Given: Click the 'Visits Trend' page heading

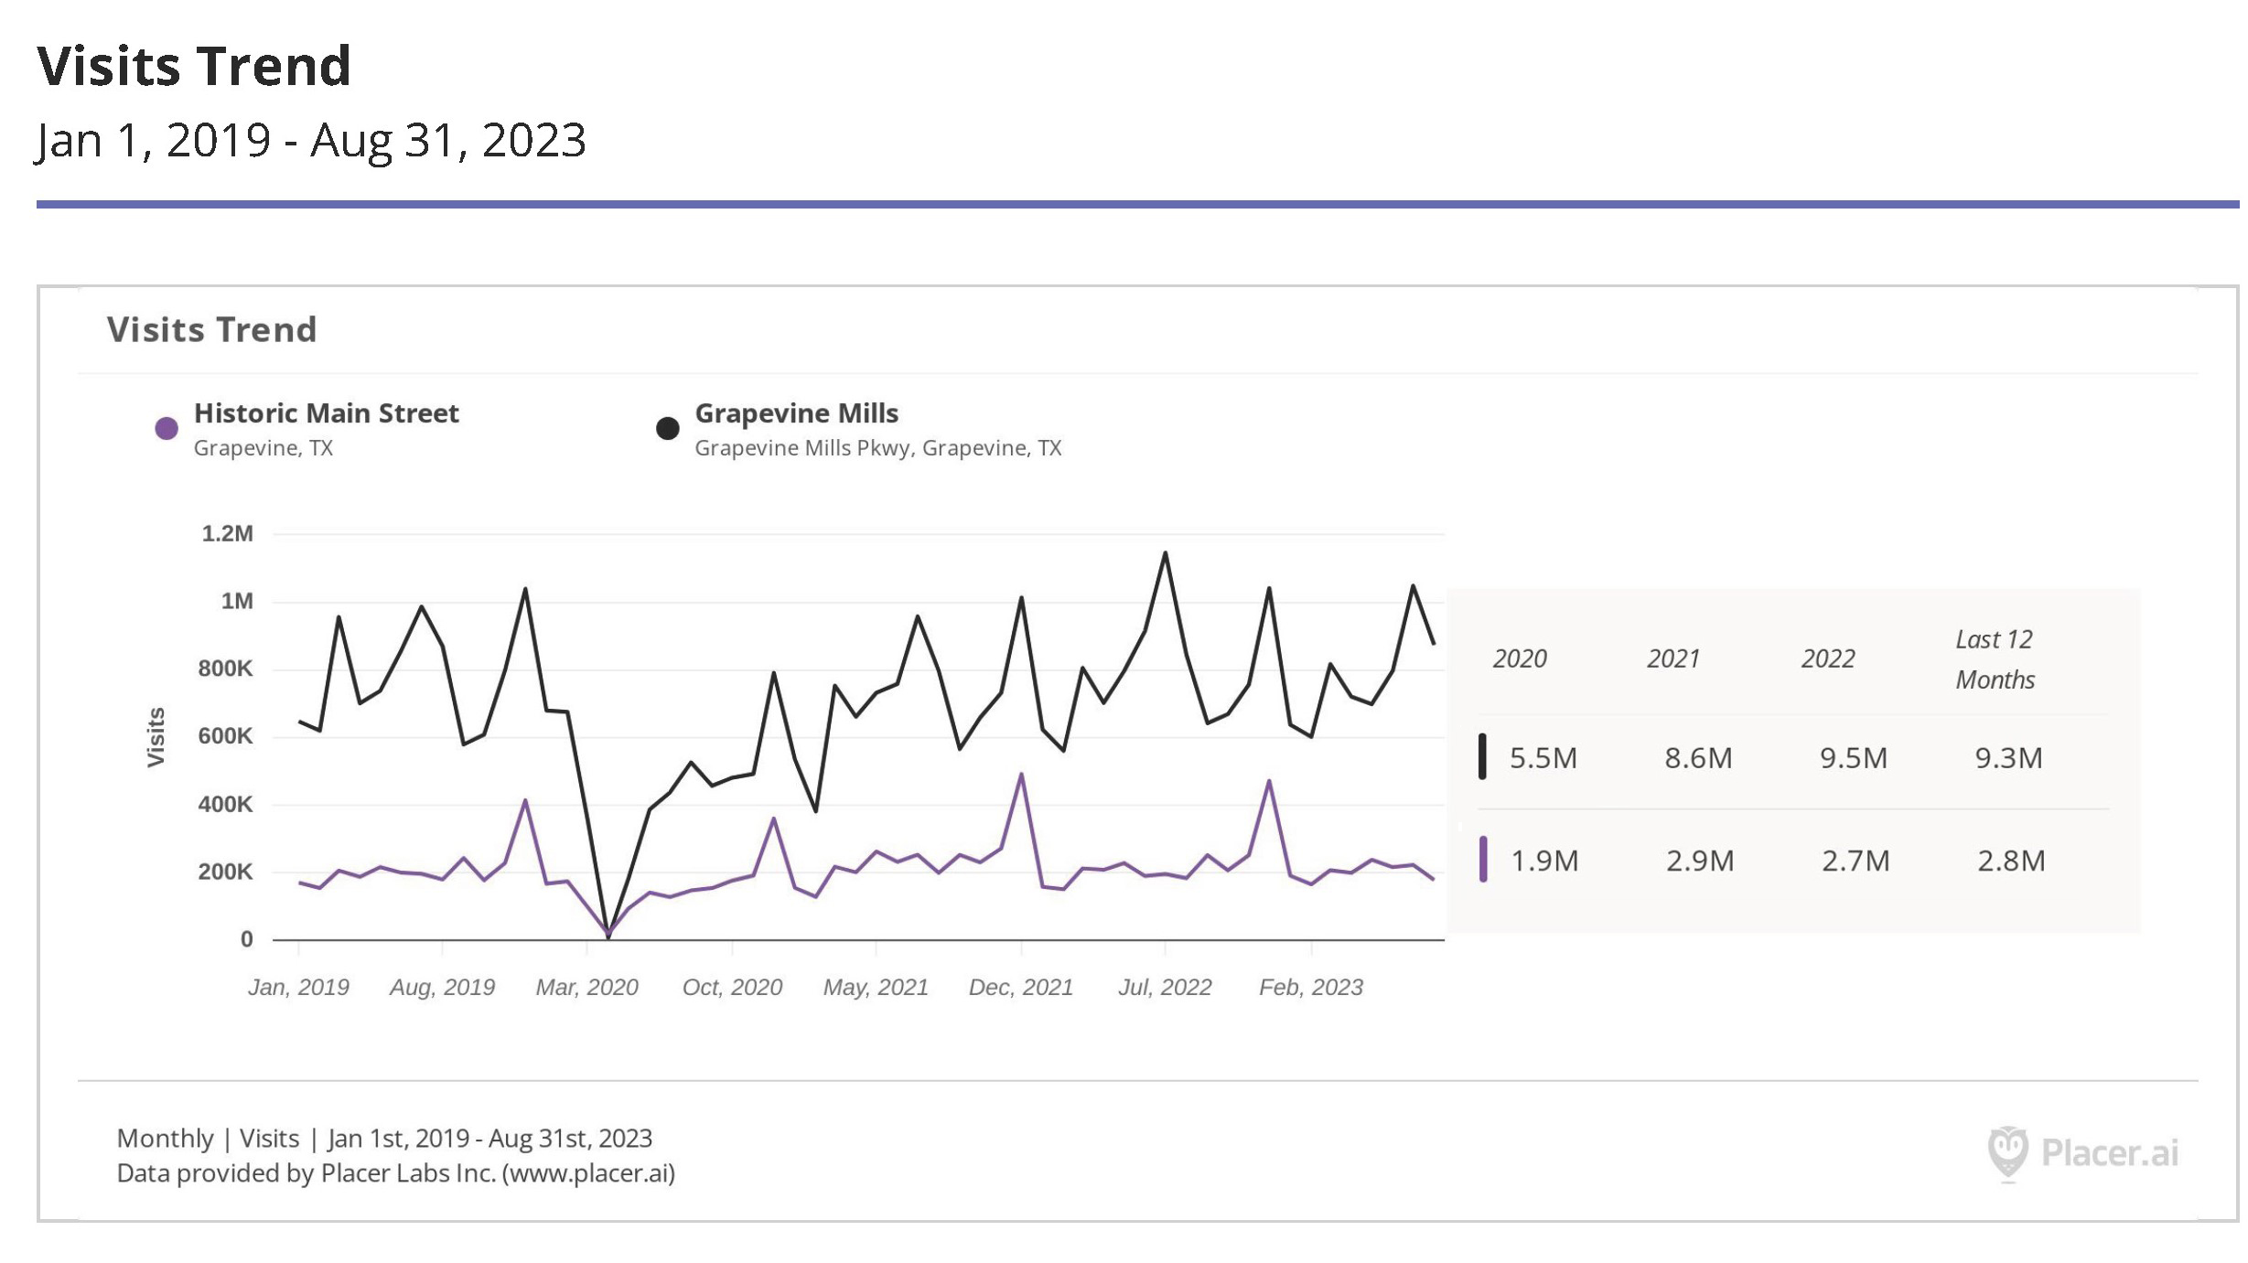Looking at the screenshot, I should (194, 67).
